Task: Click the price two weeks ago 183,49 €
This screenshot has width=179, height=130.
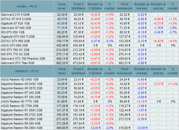Action: click(79, 115)
